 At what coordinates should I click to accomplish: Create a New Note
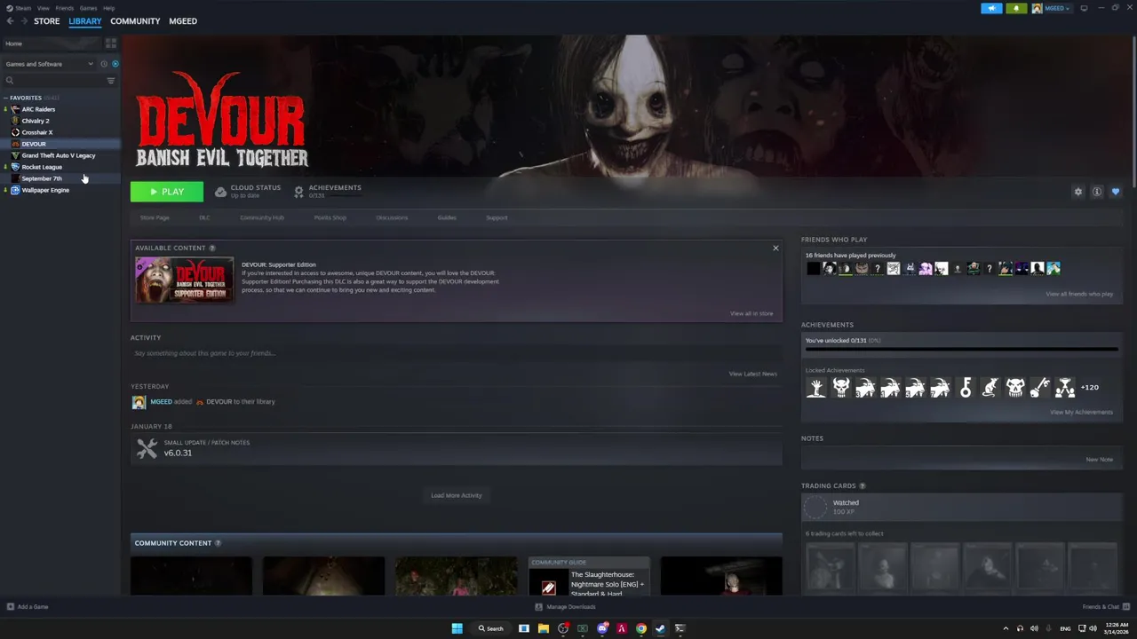[1099, 460]
